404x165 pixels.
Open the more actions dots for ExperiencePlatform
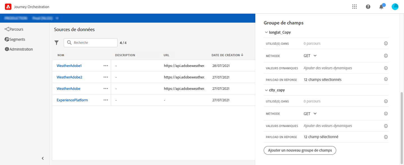point(105,100)
